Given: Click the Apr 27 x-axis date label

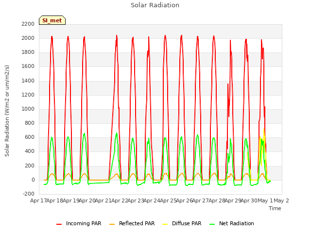Looking at the screenshot, I should pos(201,200).
